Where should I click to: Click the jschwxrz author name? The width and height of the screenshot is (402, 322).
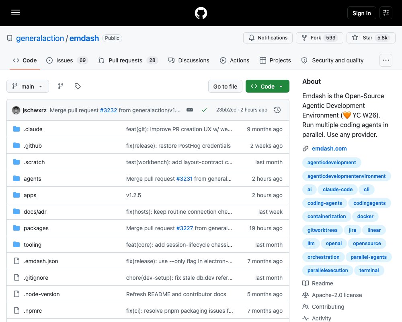[34, 110]
